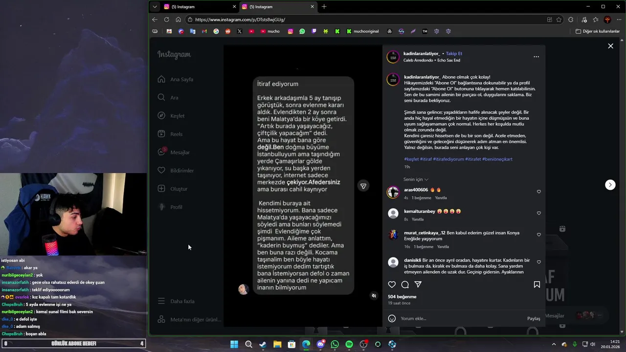Open Steam from the taskbar

(263, 344)
